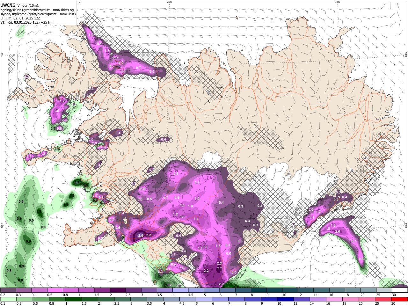Pick the palest green 0.1–0.3 rain legend swatch
Screen dimensions: 408x306
[8, 299]
